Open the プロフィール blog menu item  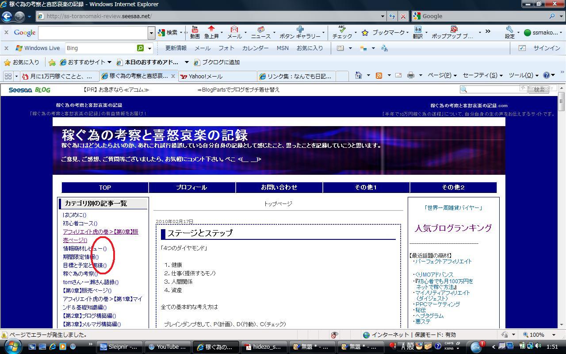click(x=191, y=187)
